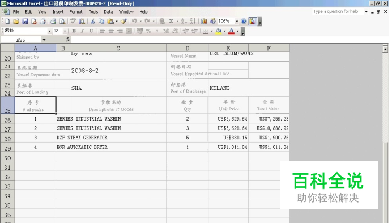392x223 pixels.
Task: Open the Tools menu
Action: (x=93, y=12)
